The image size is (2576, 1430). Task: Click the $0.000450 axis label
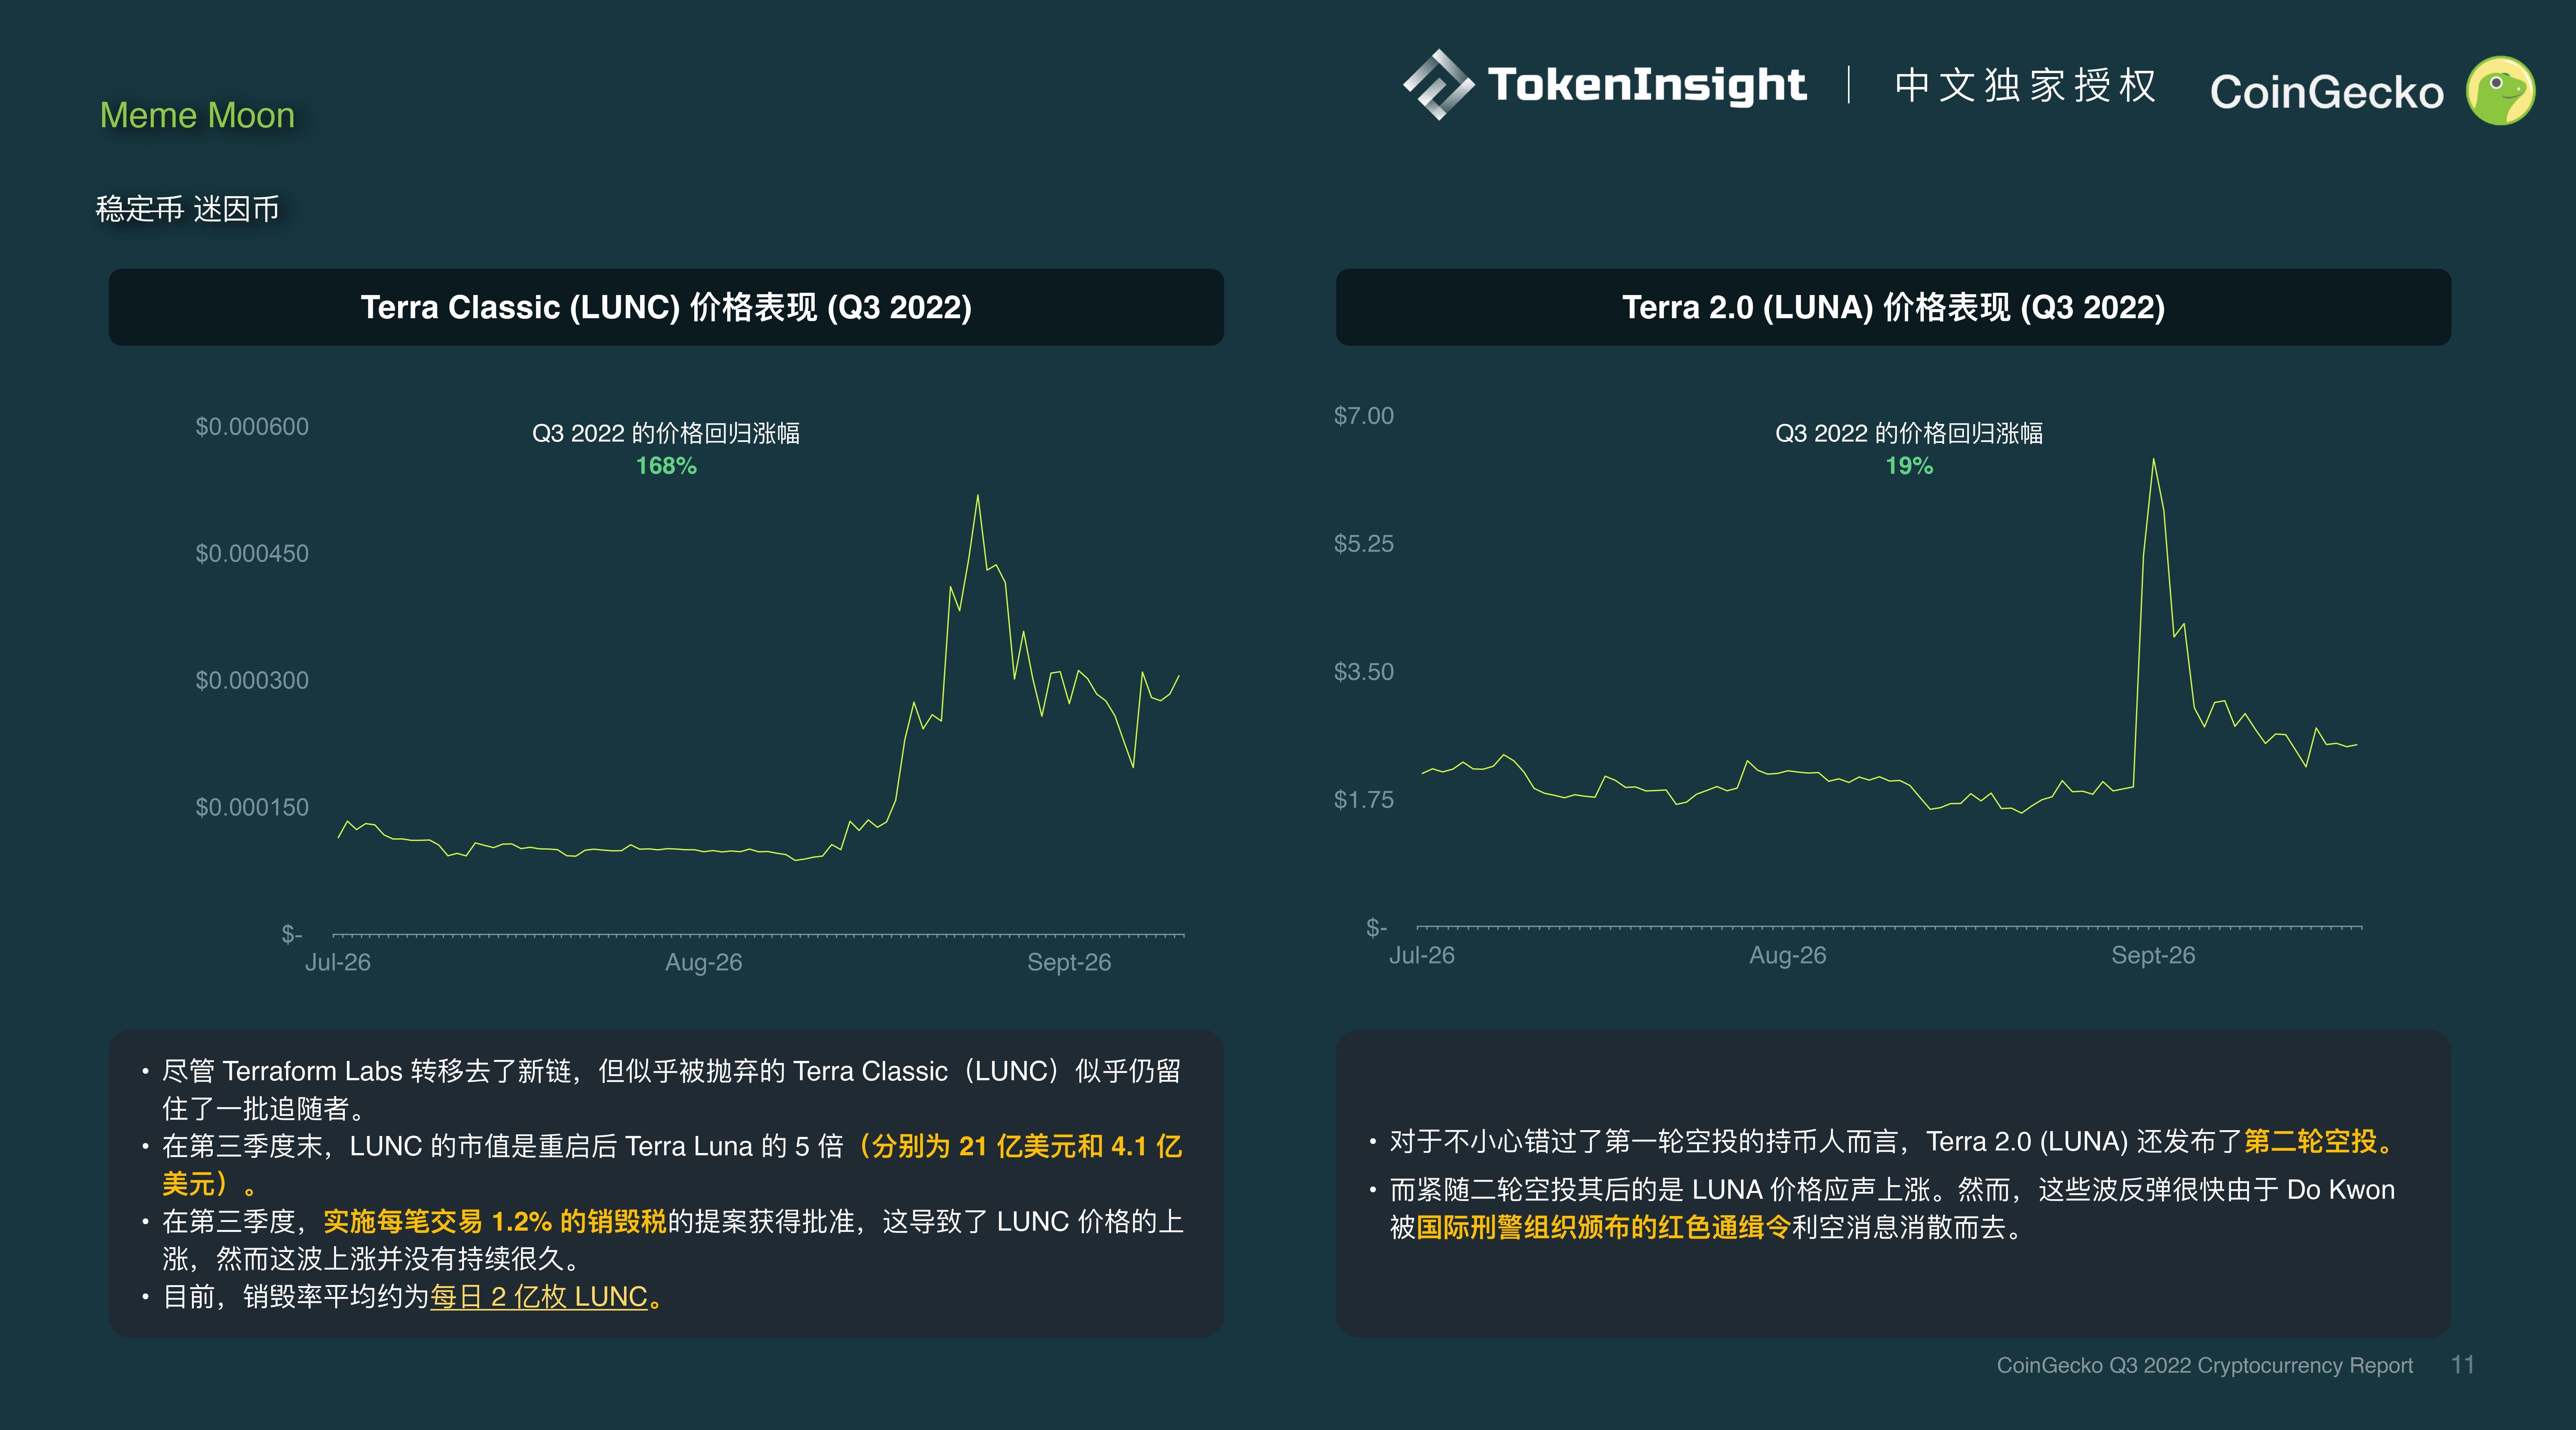(x=252, y=554)
